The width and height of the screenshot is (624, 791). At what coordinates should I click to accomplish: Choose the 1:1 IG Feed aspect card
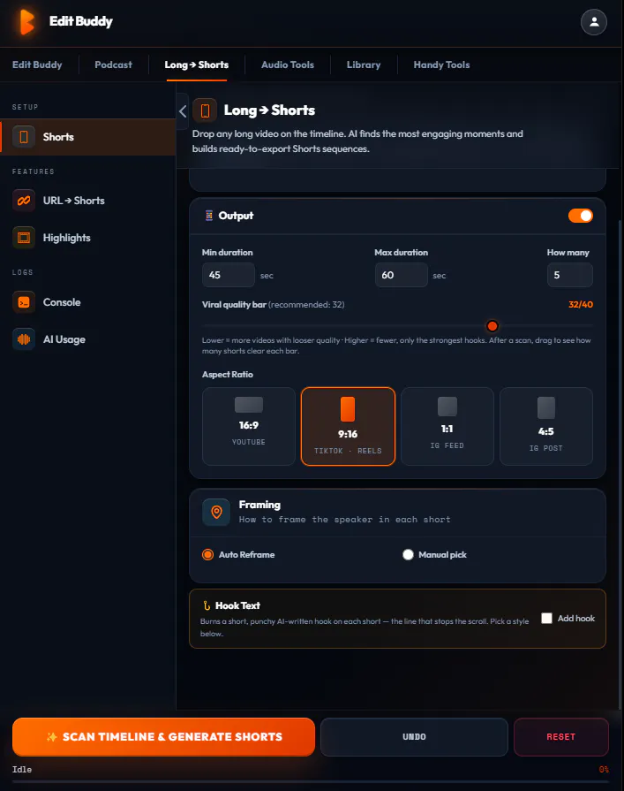click(x=447, y=426)
